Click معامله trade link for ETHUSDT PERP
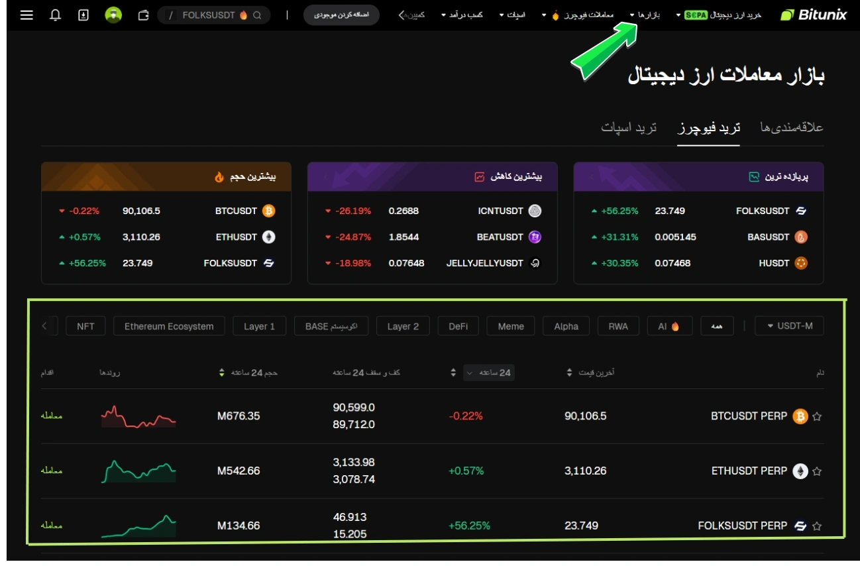 (x=51, y=471)
